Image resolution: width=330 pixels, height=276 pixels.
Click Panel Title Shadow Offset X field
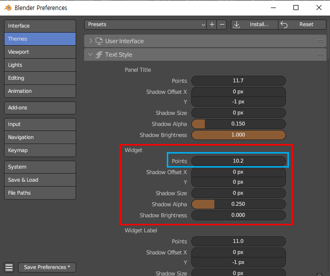pos(238,92)
